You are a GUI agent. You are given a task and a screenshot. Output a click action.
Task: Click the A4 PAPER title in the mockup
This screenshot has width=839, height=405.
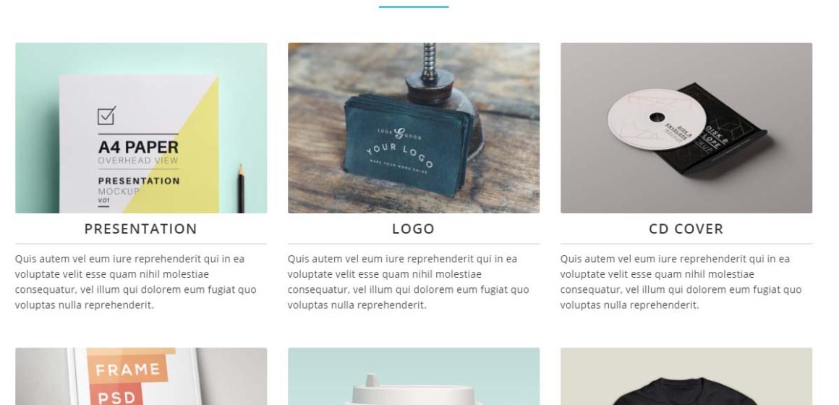(138, 147)
